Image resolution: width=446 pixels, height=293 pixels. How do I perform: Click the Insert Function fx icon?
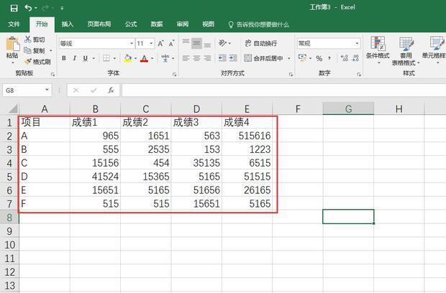111,90
